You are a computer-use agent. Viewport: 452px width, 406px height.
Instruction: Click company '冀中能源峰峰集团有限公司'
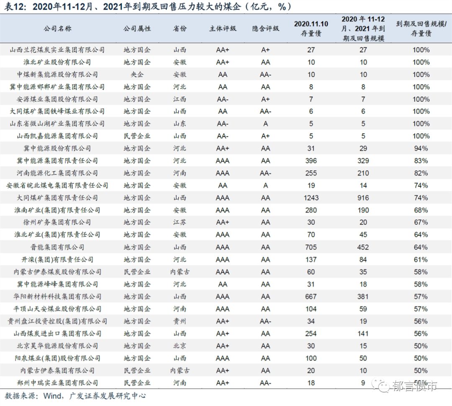[x=57, y=284]
